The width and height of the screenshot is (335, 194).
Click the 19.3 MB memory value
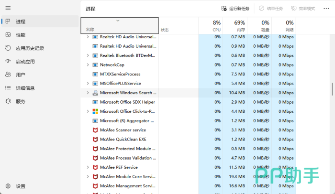coord(237,177)
